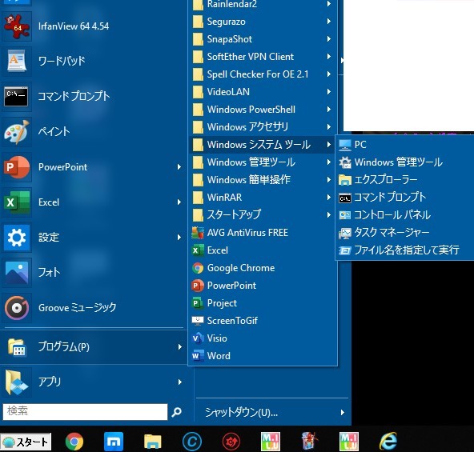The image size is (474, 452).
Task: Click シャットダウン(U)... button
Action: (x=272, y=412)
